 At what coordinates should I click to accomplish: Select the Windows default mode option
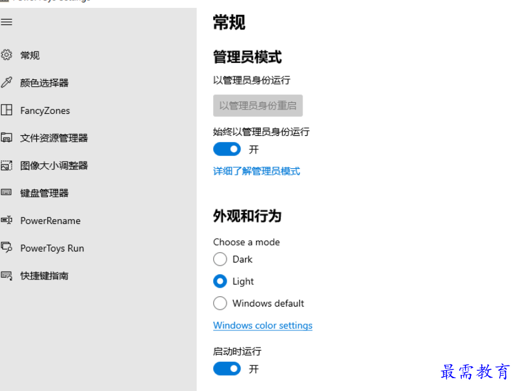pos(220,303)
